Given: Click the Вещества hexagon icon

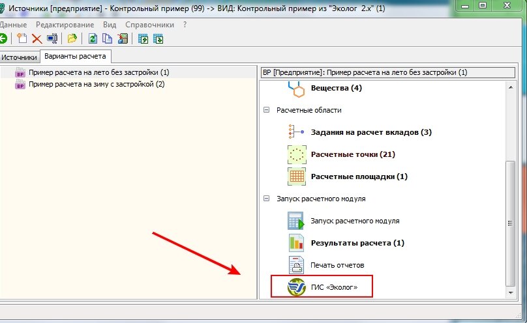Looking at the screenshot, I should [296, 89].
